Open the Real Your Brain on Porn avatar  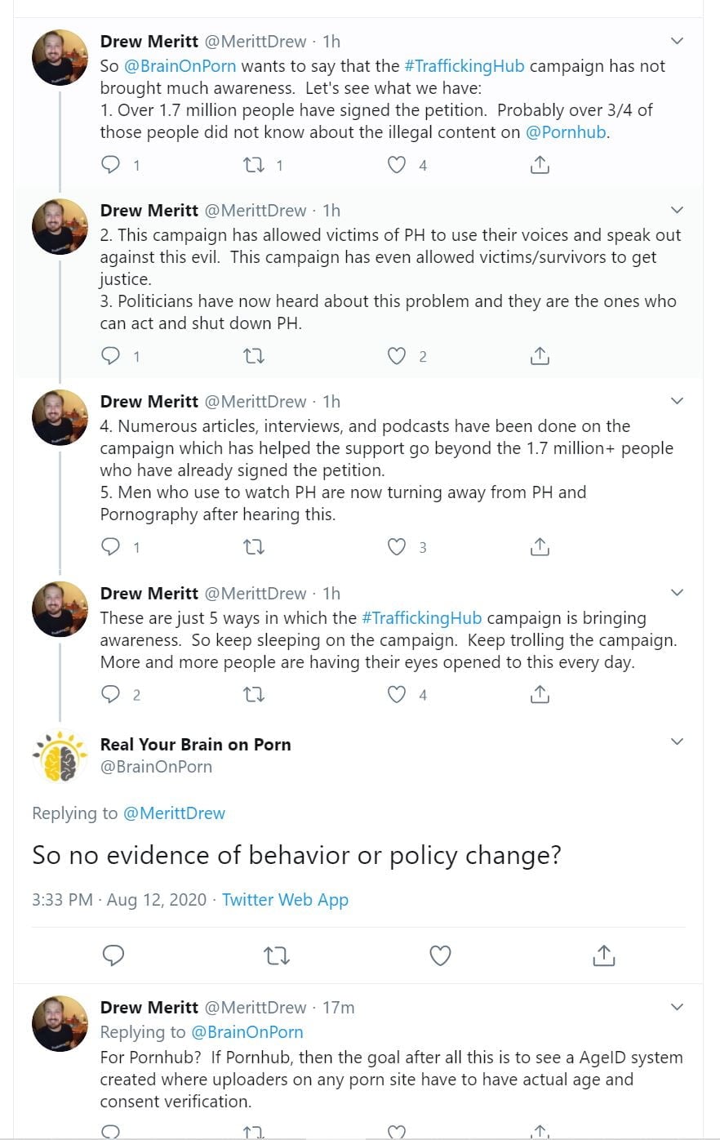(x=60, y=755)
